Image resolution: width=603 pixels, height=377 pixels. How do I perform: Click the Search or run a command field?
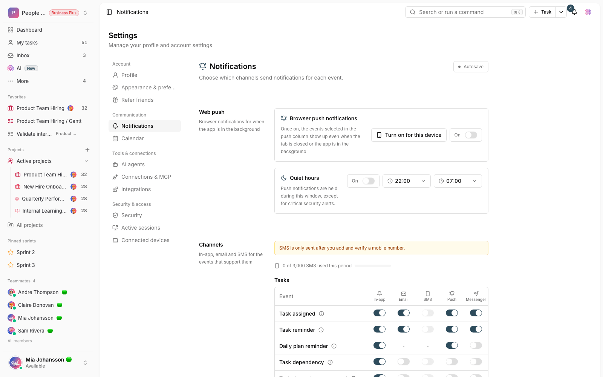pos(465,12)
